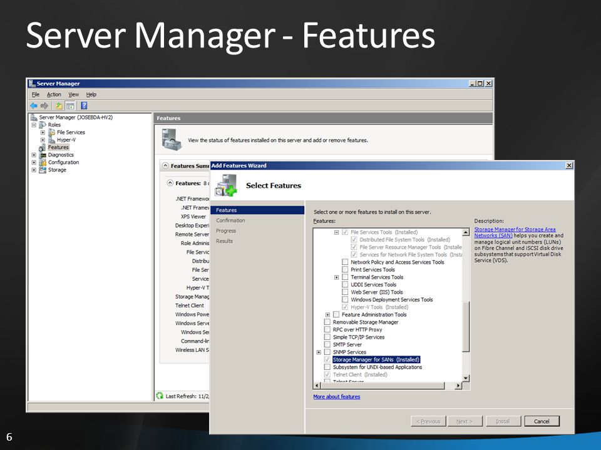The height and width of the screenshot is (450, 601).
Task: Select Storage Manager for SANs (Installed) row
Action: tap(376, 360)
